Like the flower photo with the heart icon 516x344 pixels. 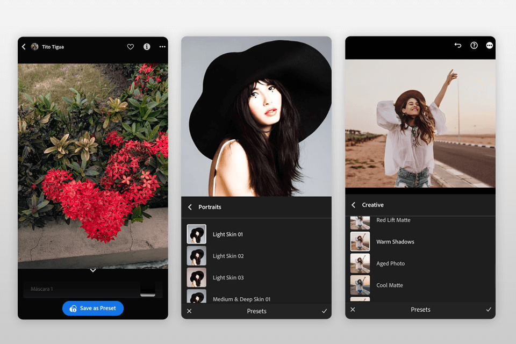click(130, 47)
